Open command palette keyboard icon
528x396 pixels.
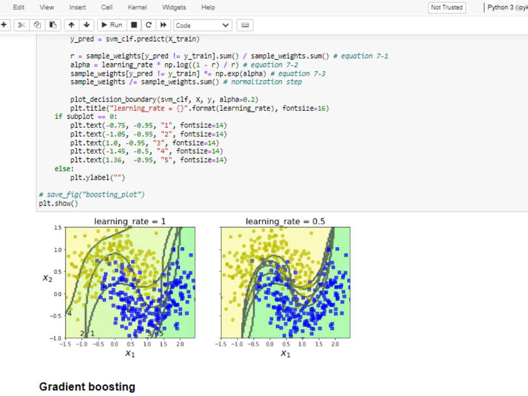[x=245, y=25]
